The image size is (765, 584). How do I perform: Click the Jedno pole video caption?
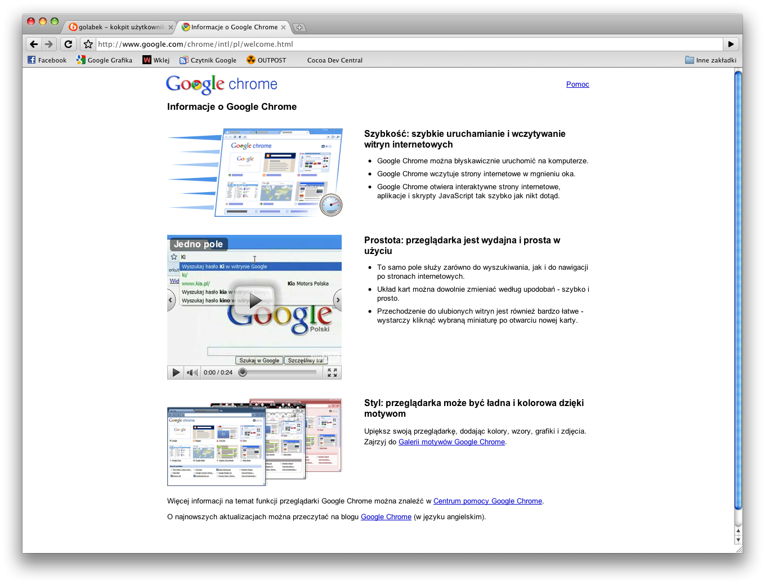coord(198,244)
